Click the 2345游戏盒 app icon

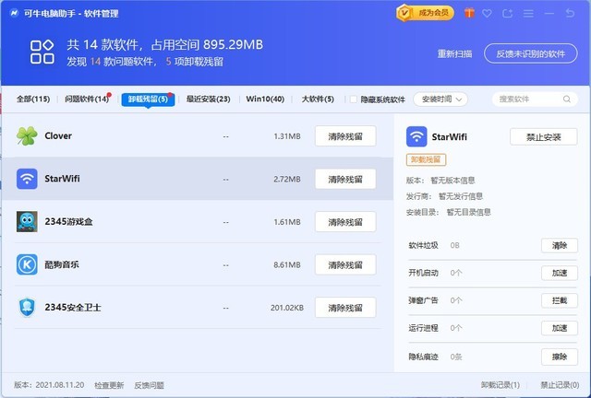click(27, 221)
